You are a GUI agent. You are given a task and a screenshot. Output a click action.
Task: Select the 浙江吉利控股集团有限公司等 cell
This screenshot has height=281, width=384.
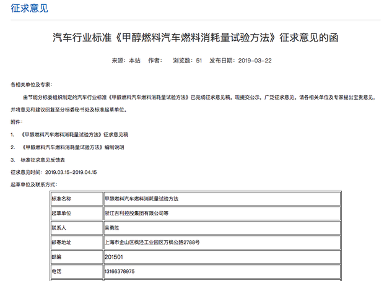pyautogui.click(x=142, y=213)
